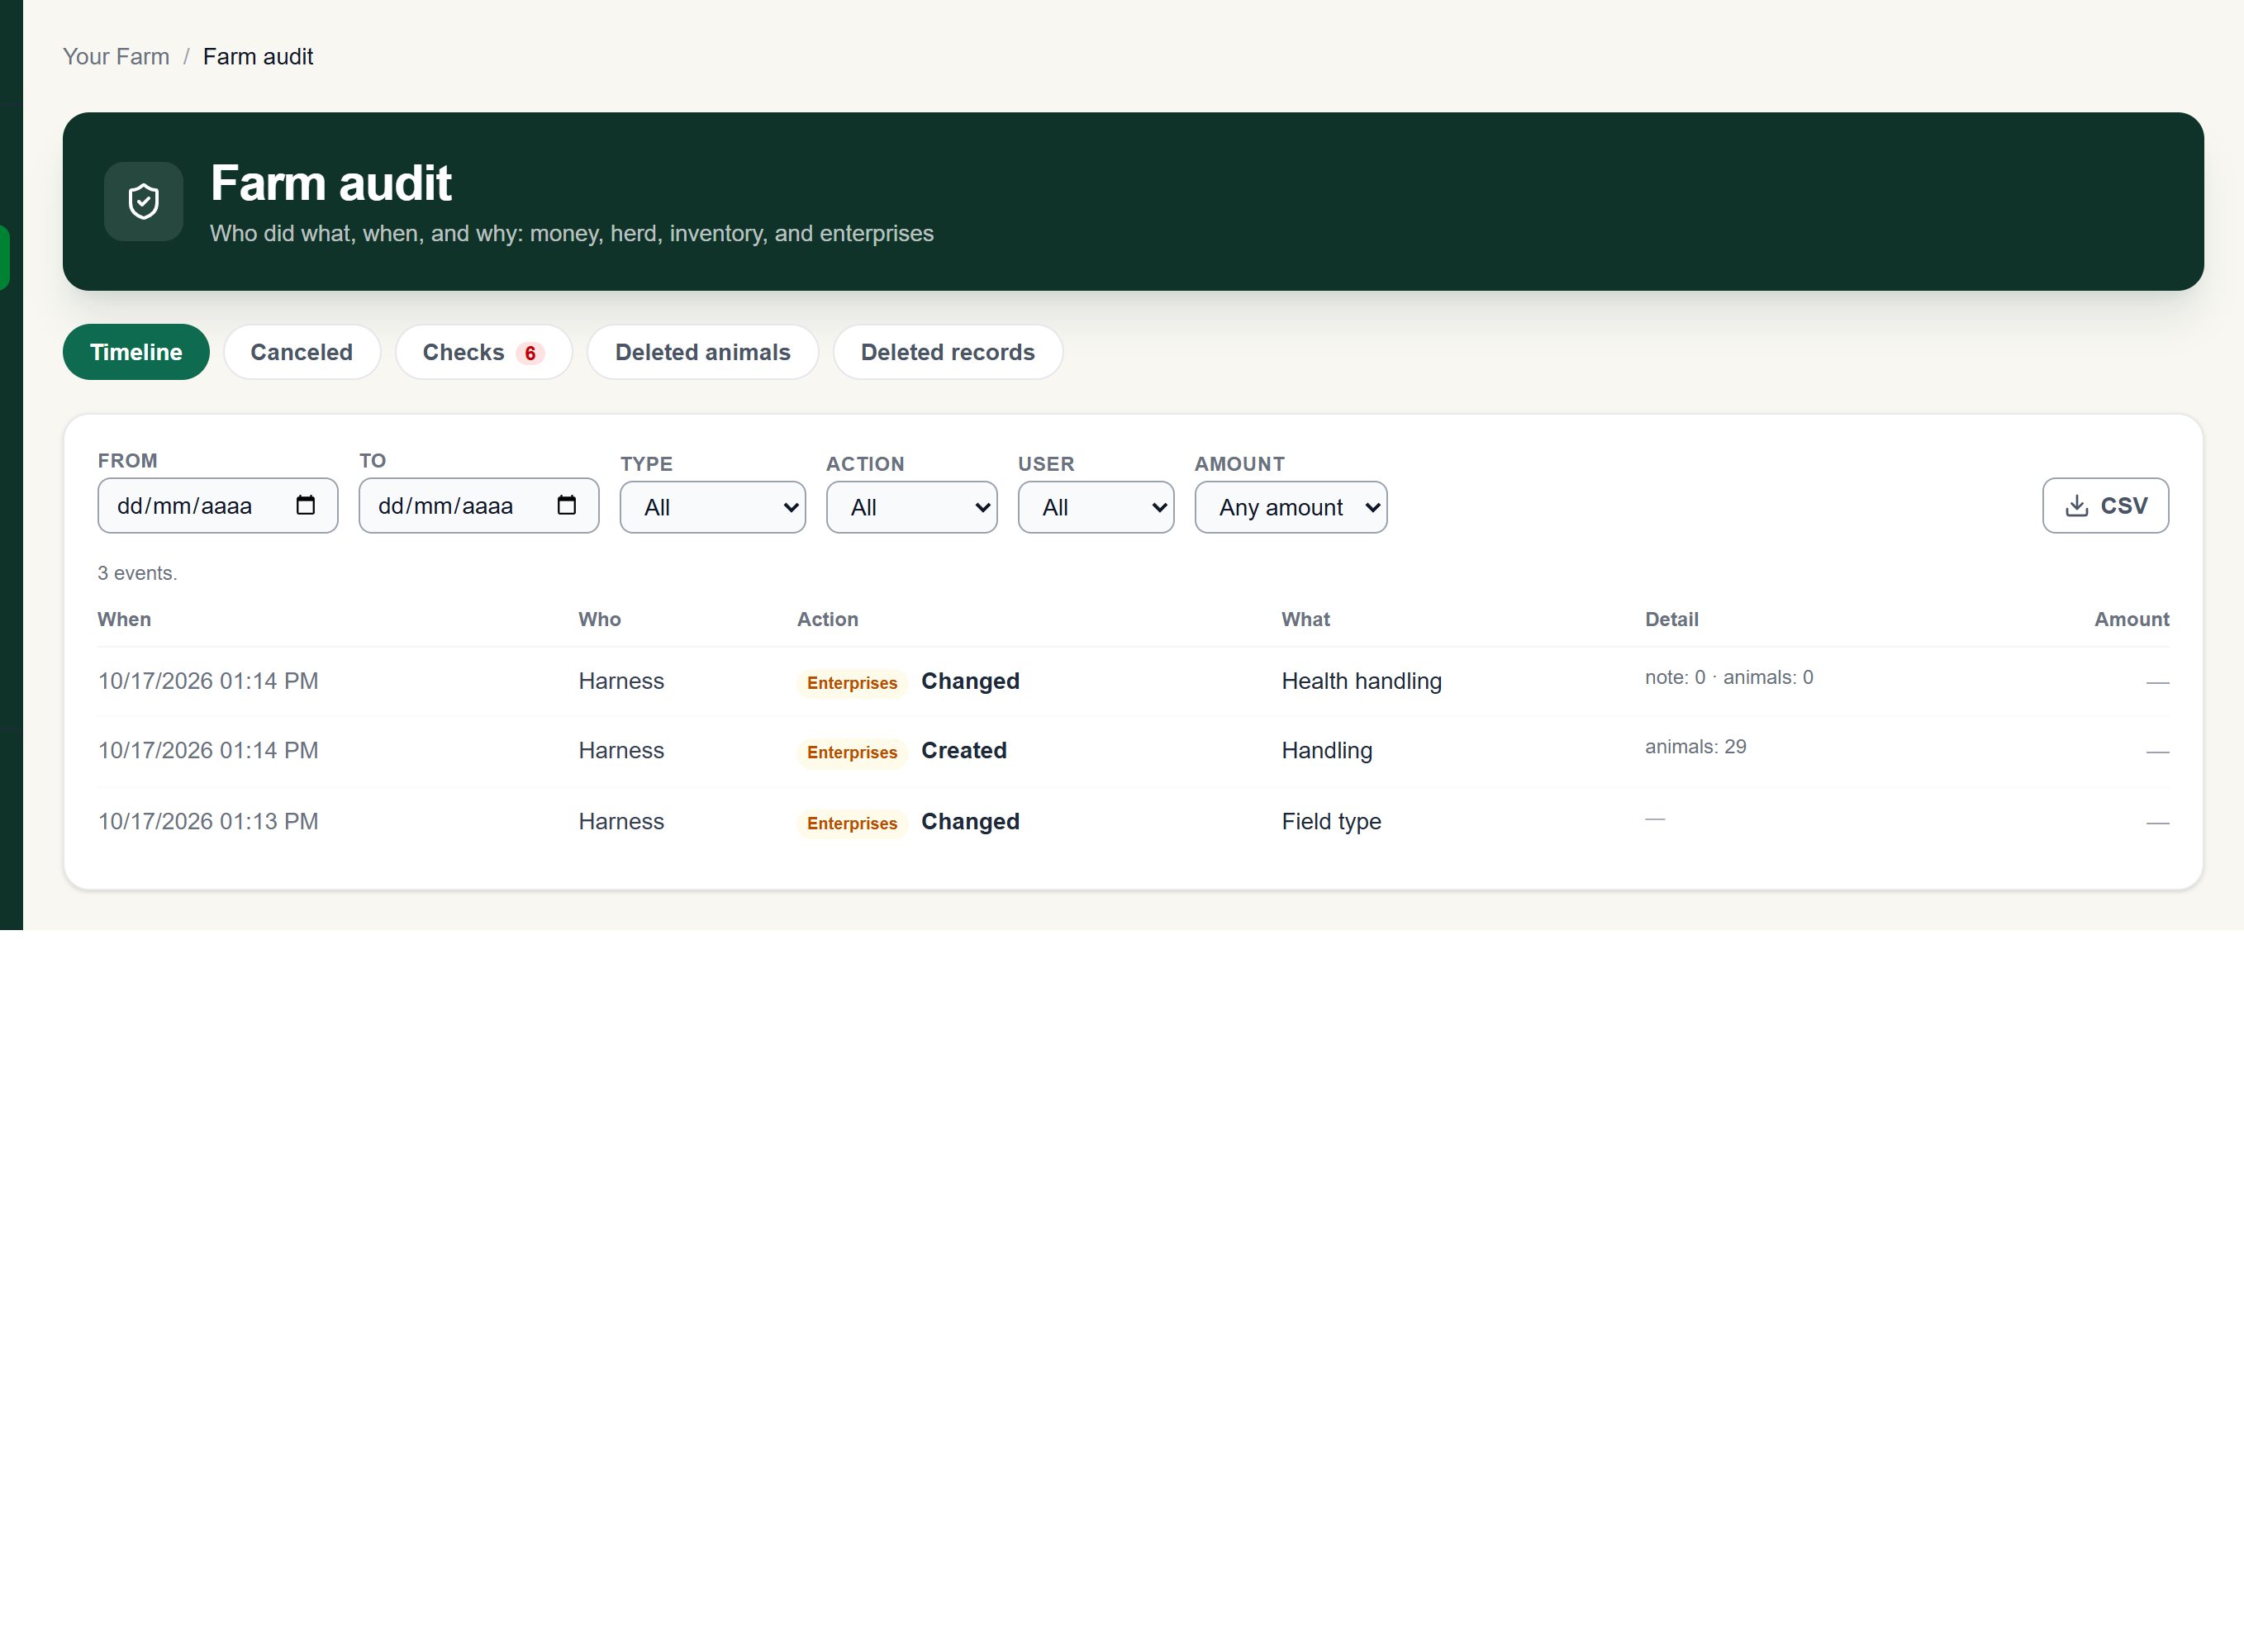
Task: Click the Amount column header
Action: [2131, 619]
